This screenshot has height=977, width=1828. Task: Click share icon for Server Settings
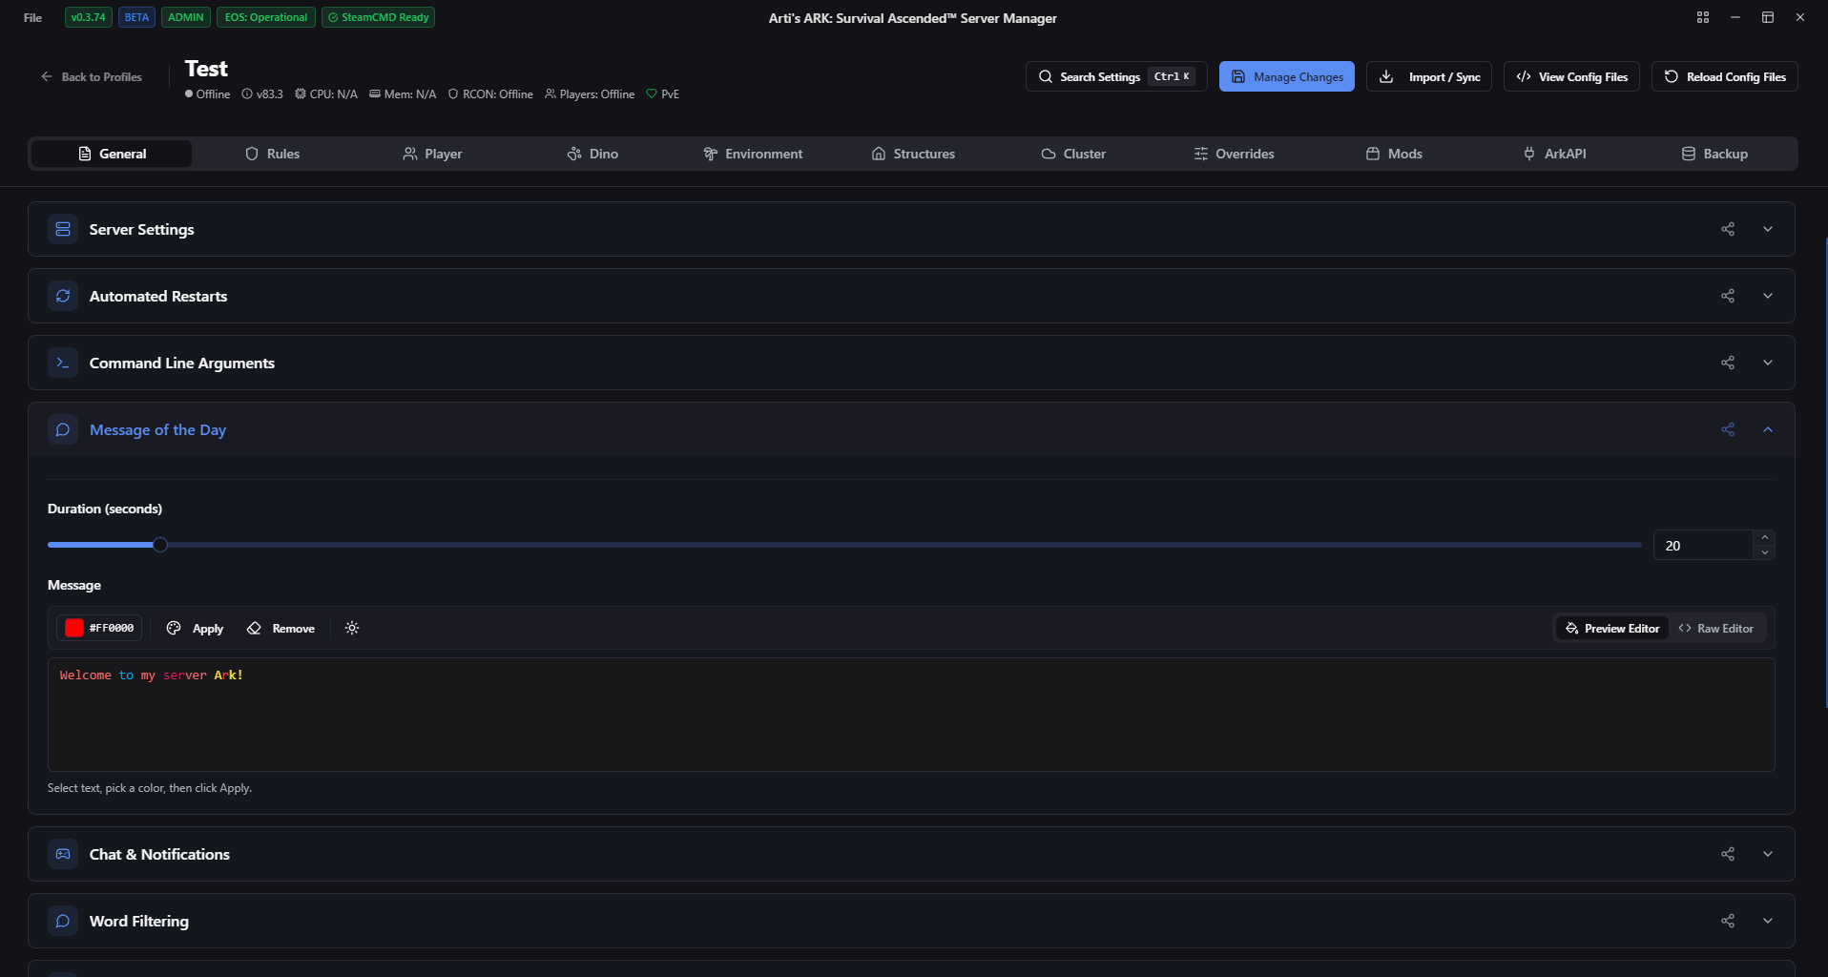click(x=1727, y=229)
